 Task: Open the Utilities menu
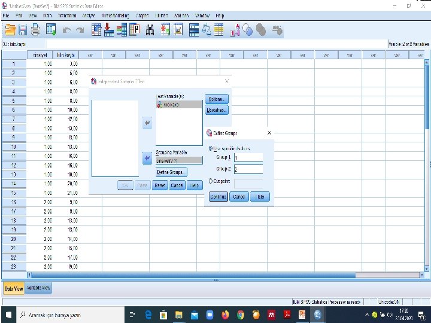[x=162, y=16]
